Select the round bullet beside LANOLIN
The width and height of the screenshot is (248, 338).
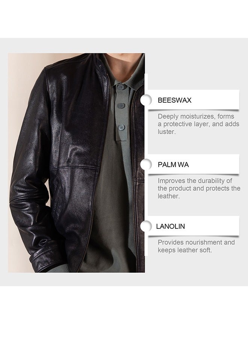click(x=146, y=226)
